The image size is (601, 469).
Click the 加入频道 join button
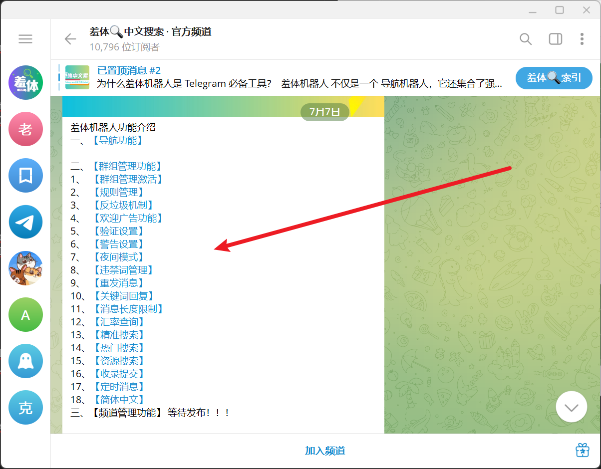pyautogui.click(x=325, y=451)
